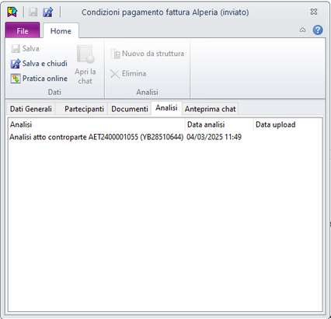
Task: Select the Home ribbon tab
Action: [x=61, y=31]
